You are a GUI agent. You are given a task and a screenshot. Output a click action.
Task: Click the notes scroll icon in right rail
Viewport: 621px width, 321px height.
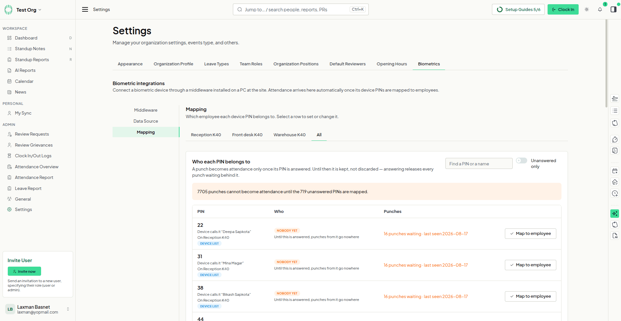(615, 150)
